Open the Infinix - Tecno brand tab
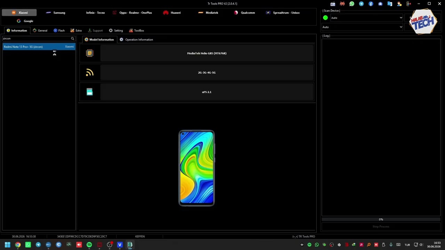445x250 pixels. click(95, 12)
